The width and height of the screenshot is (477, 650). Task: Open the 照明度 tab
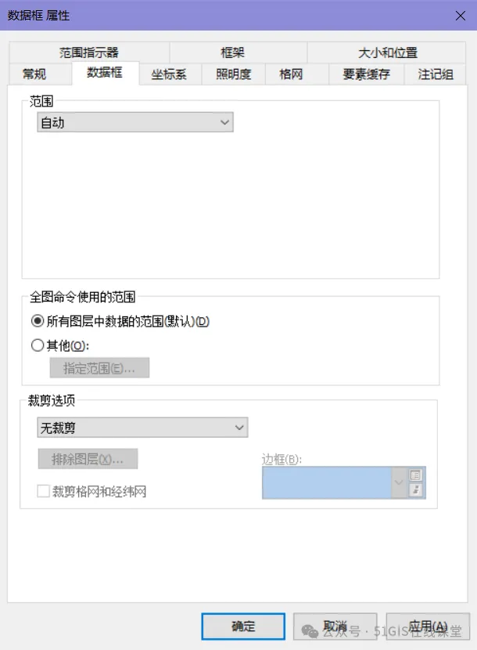coord(234,74)
